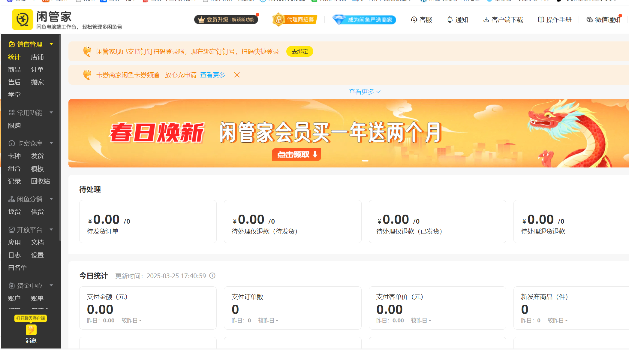Open 统计 in the sidebar

tap(14, 57)
